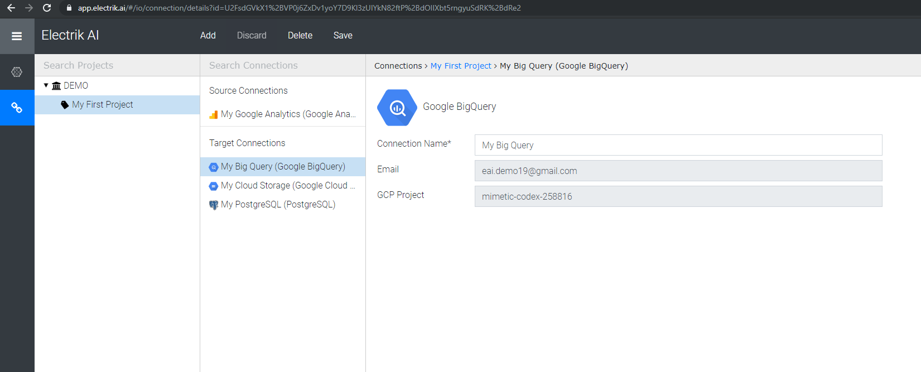Click the Source Connections heading

click(248, 90)
